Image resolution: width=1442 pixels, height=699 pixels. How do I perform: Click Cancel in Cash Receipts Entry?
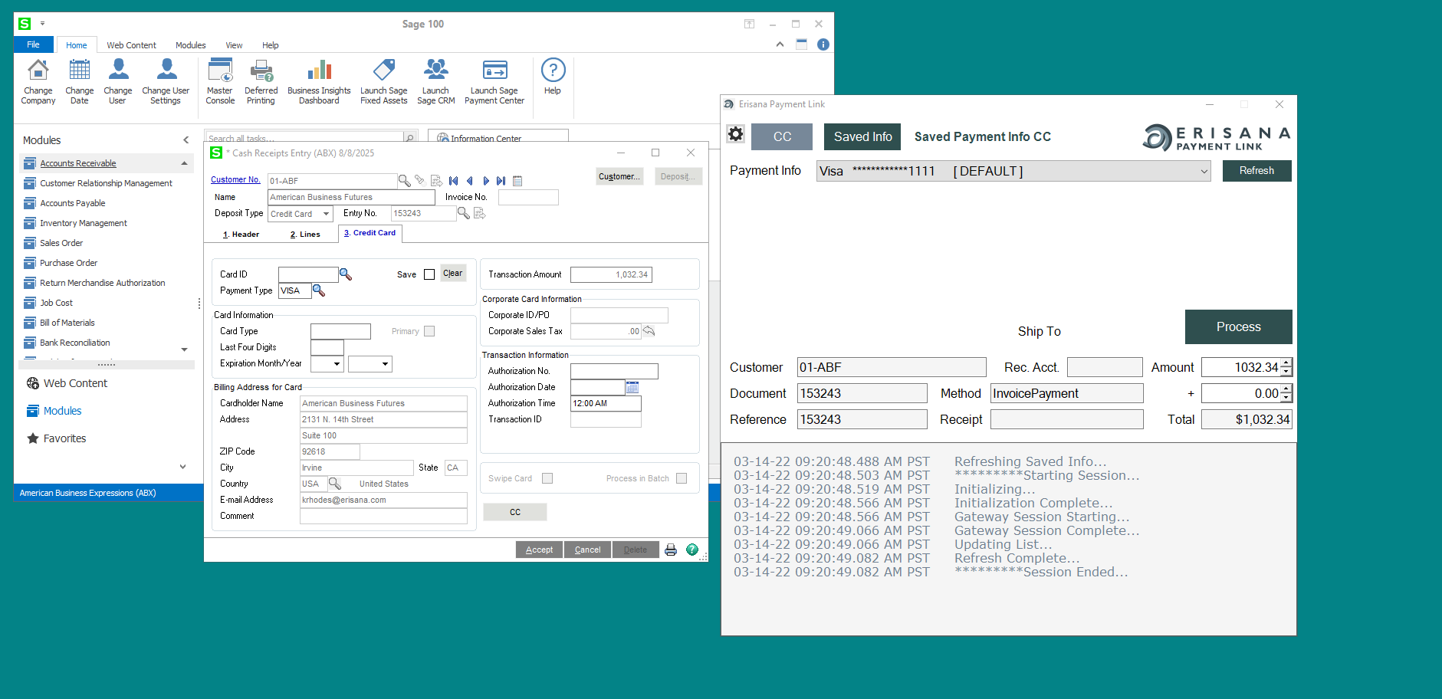[587, 550]
